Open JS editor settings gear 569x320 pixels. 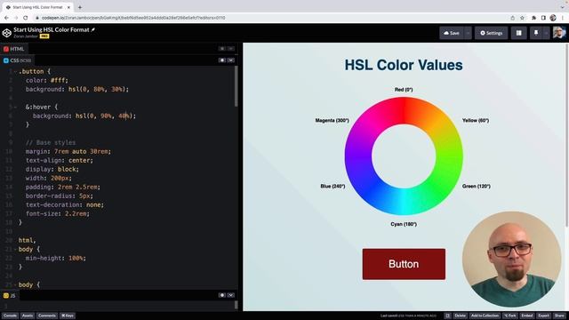click(222, 295)
